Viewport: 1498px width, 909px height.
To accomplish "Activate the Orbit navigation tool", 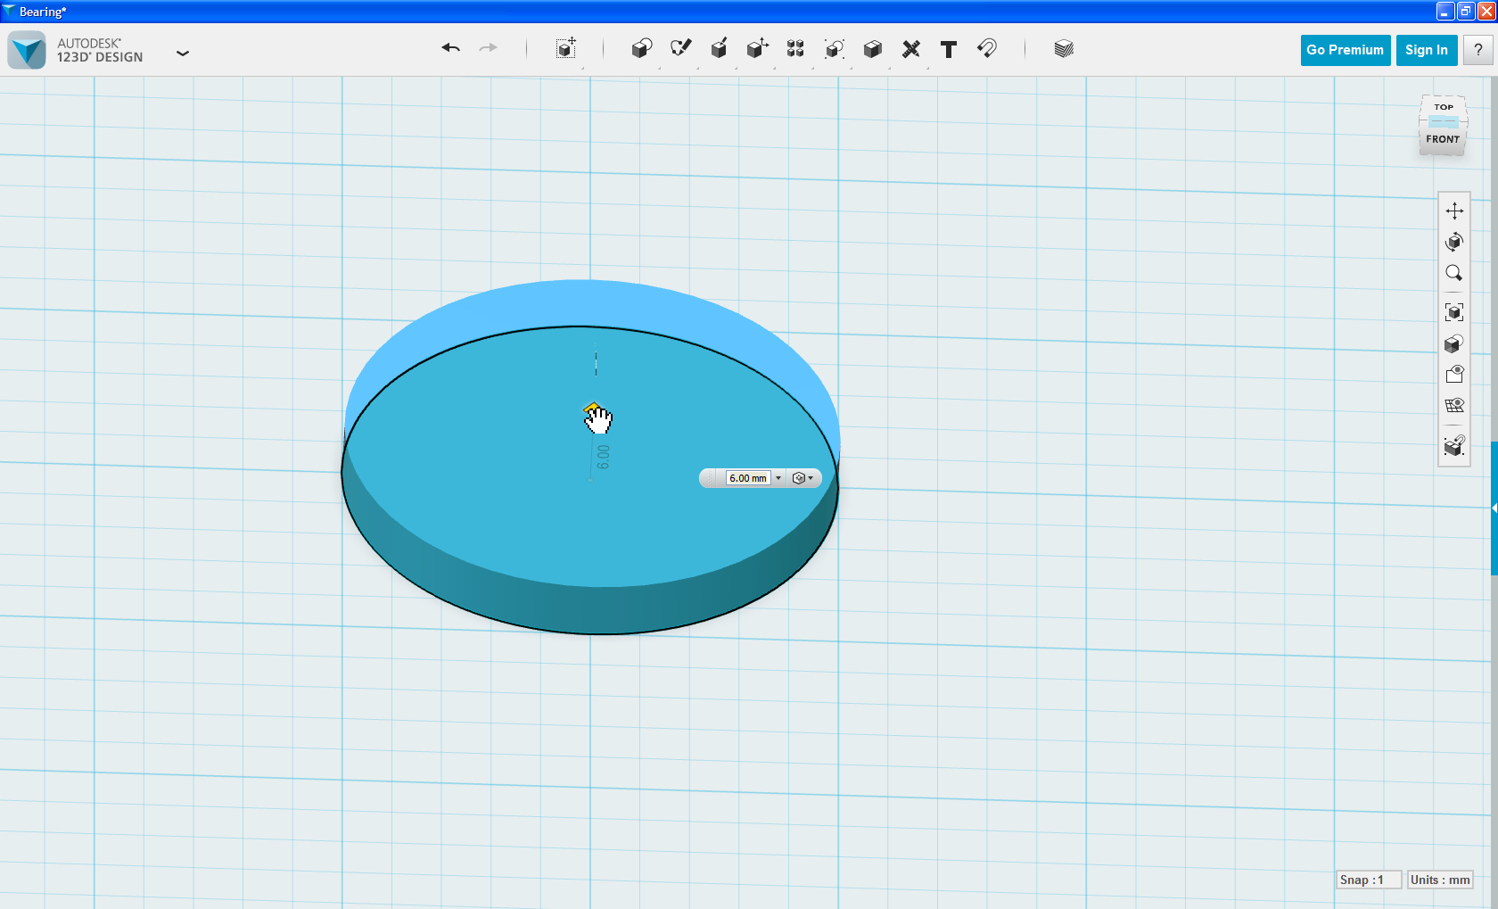I will tap(1454, 242).
